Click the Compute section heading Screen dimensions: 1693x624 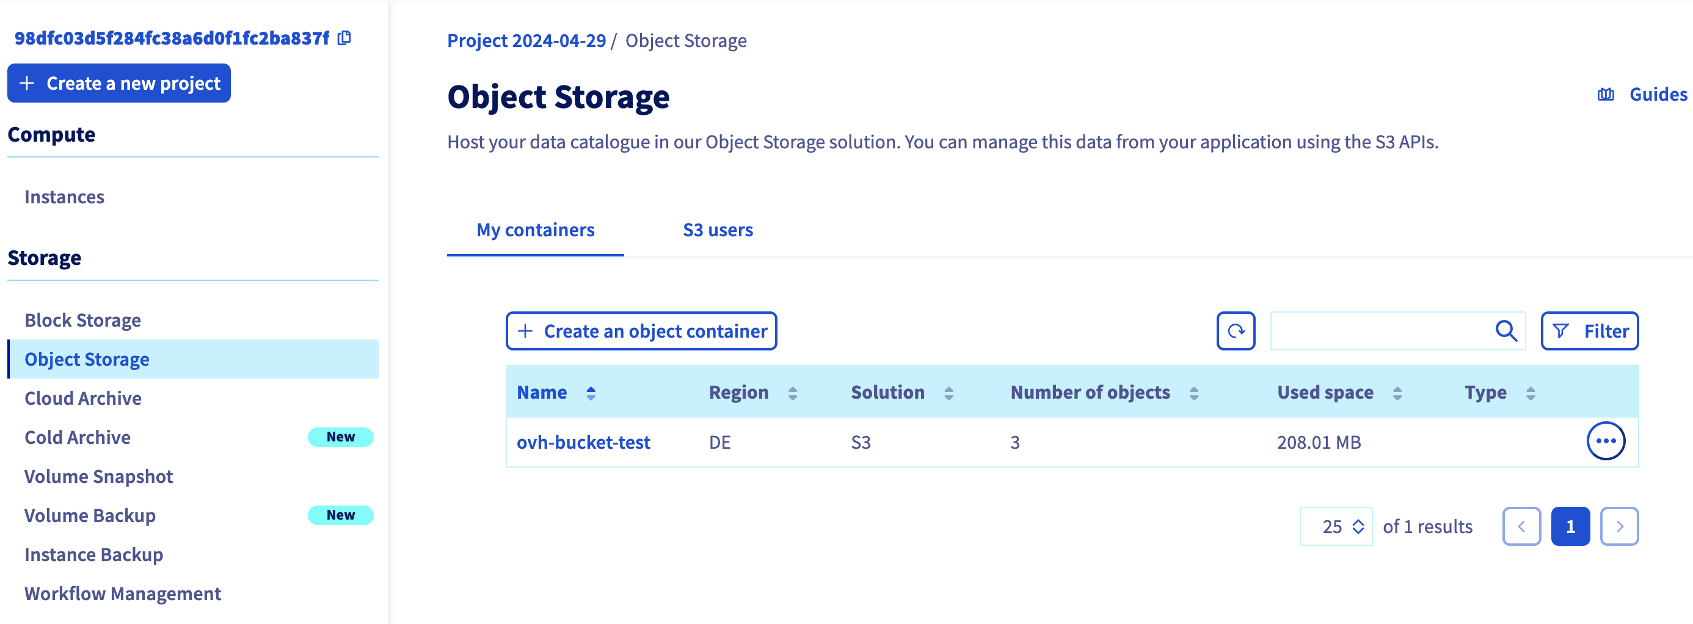pyautogui.click(x=51, y=135)
